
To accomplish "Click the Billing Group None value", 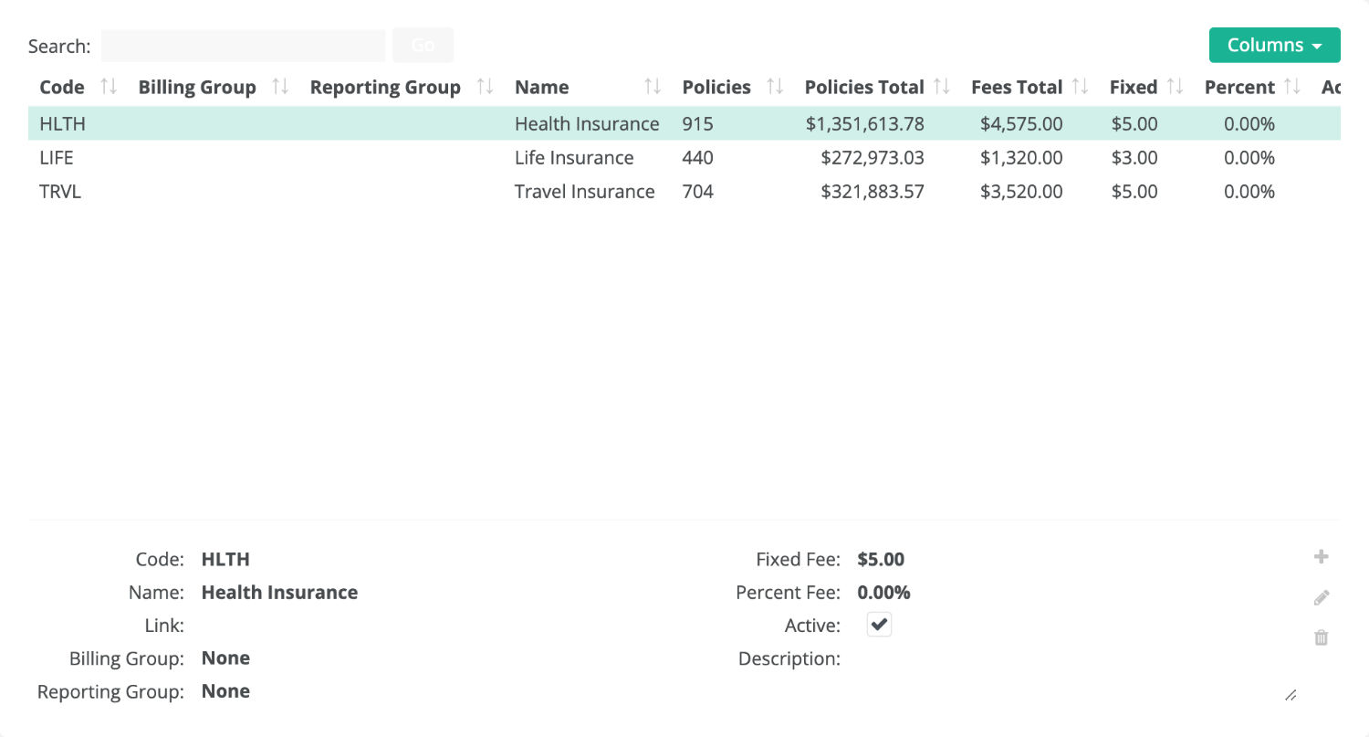I will 225,658.
